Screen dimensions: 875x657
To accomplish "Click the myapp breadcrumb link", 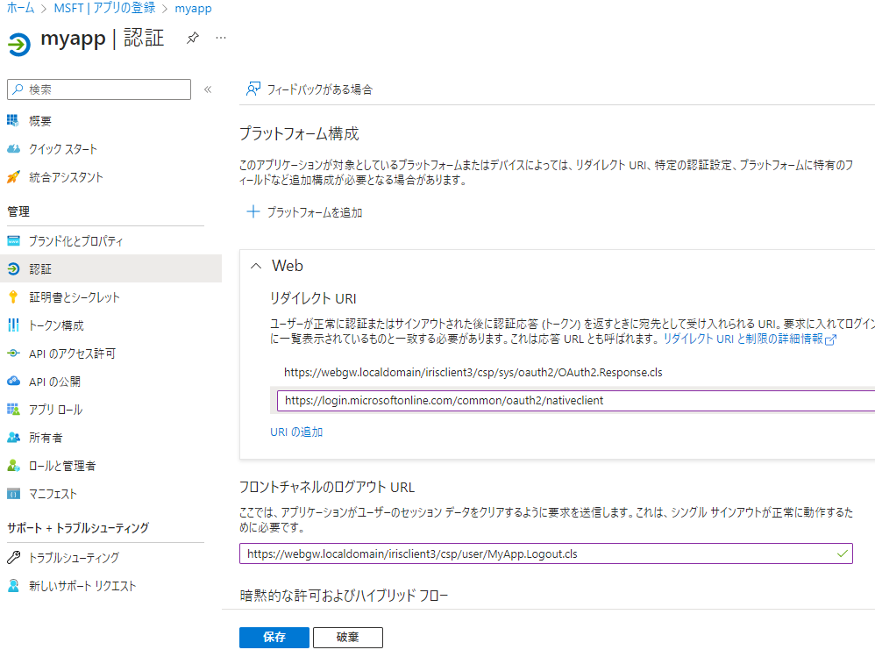I will point(193,9).
